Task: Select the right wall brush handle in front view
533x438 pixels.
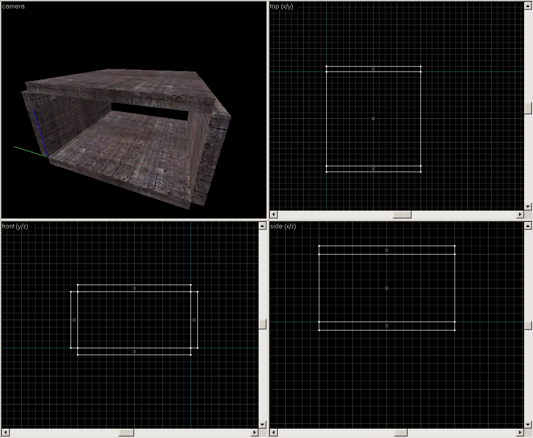Action: (x=194, y=320)
